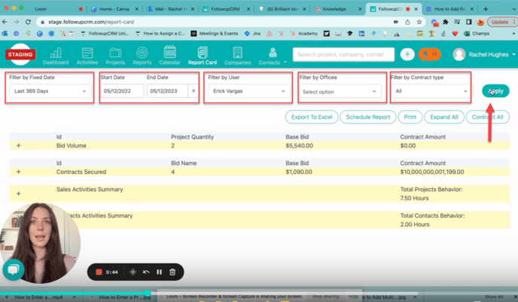Click the Loom drag grid handle icon
Image resolution: width=518 pixels, height=302 pixels.
point(133,272)
